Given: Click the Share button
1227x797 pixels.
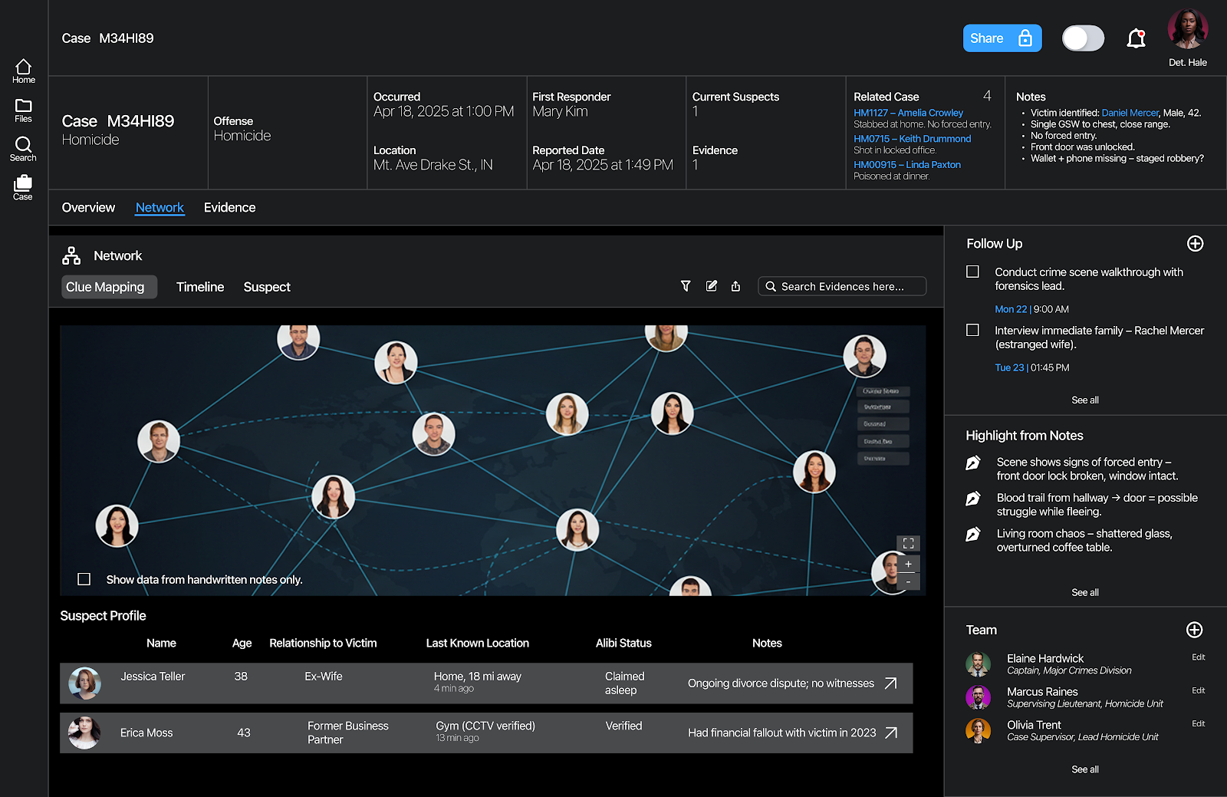Looking at the screenshot, I should (1002, 38).
